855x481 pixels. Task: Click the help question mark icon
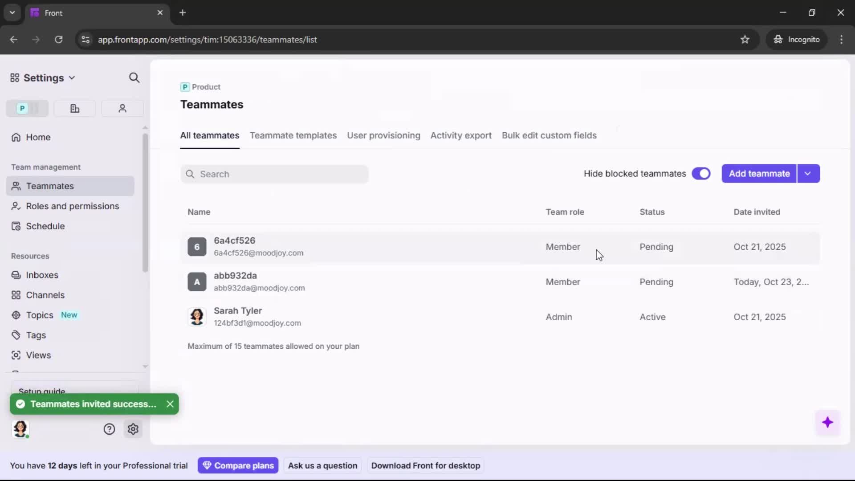tap(110, 429)
